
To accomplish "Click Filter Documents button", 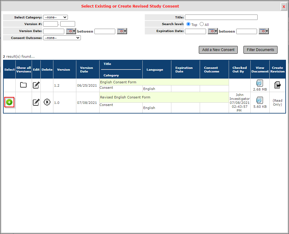I will tap(260, 50).
